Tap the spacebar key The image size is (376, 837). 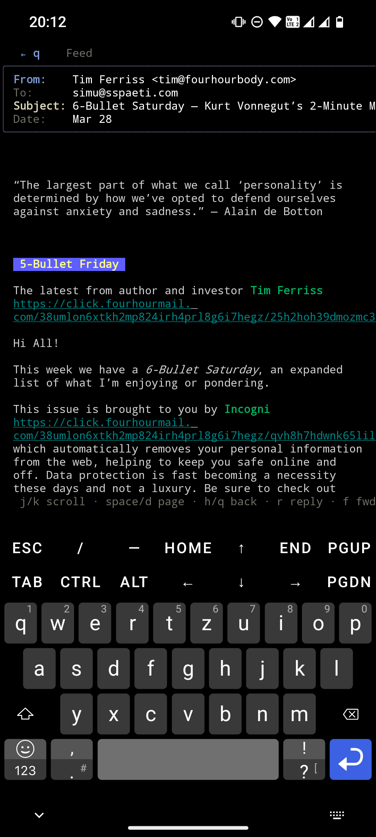(188, 760)
